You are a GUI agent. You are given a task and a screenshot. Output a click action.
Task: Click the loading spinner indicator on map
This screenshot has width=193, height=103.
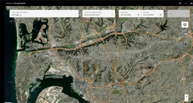pyautogui.click(x=11, y=21)
